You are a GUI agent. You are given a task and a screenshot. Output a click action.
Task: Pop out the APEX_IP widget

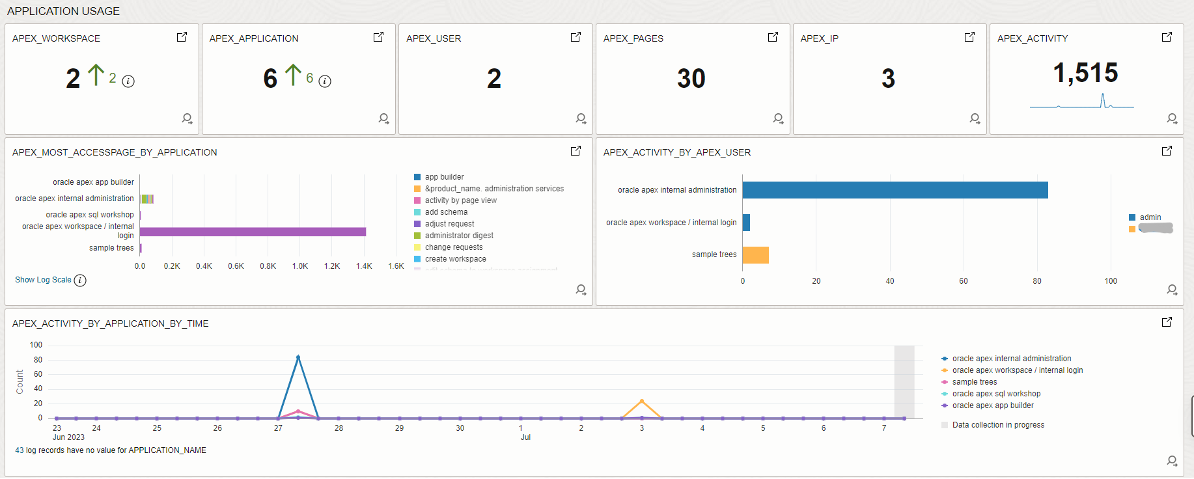point(969,37)
